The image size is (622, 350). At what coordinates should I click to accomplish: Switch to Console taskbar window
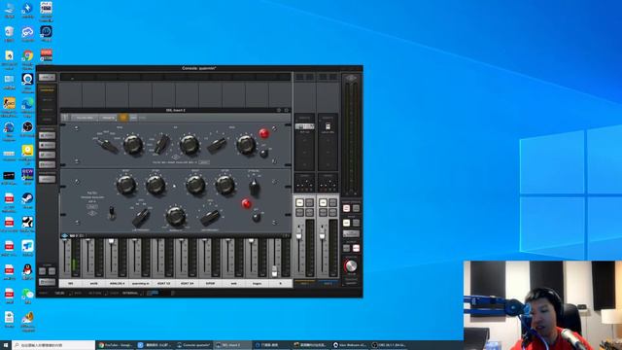pyautogui.click(x=193, y=345)
